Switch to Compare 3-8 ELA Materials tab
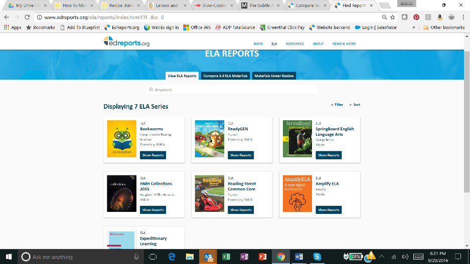 point(225,76)
